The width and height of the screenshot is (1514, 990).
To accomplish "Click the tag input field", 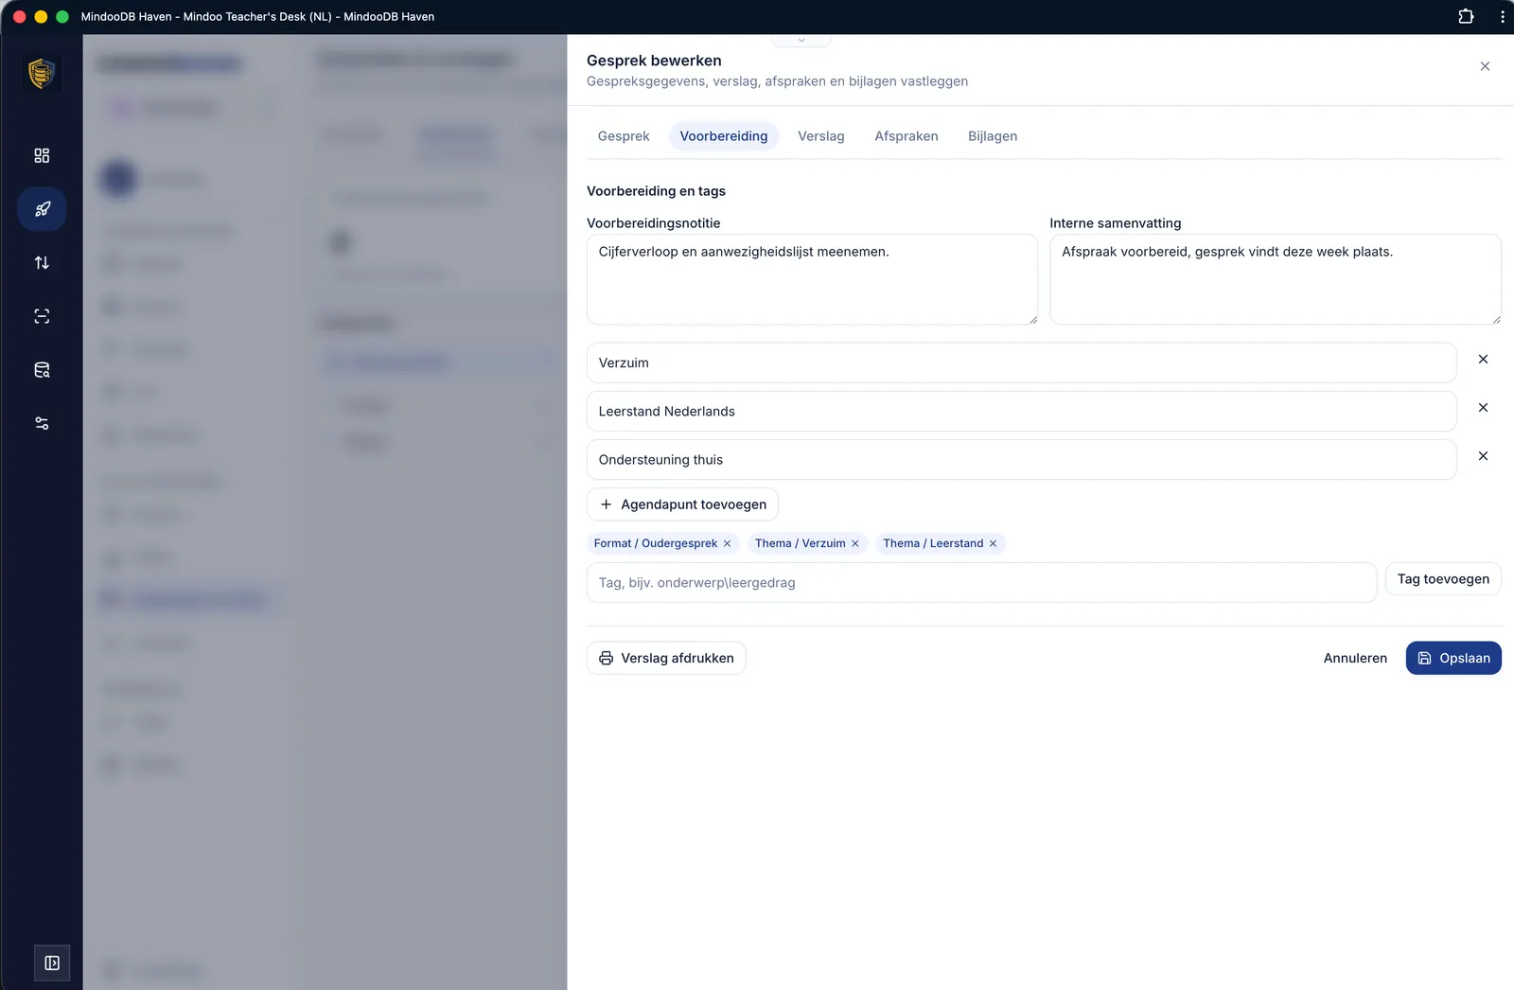I will pyautogui.click(x=981, y=582).
